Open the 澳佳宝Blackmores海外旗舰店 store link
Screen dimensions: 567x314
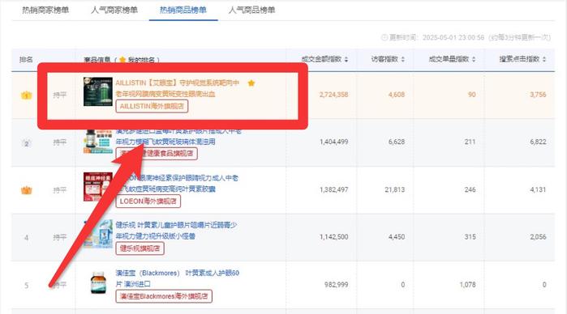164,296
